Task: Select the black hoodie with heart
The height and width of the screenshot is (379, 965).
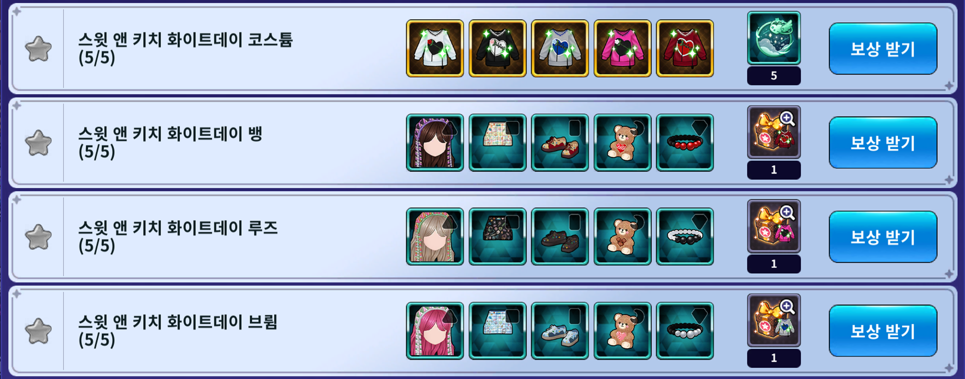Action: click(497, 49)
